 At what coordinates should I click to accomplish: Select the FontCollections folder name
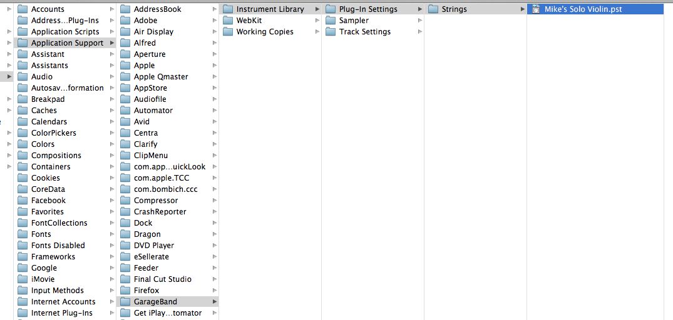point(59,222)
